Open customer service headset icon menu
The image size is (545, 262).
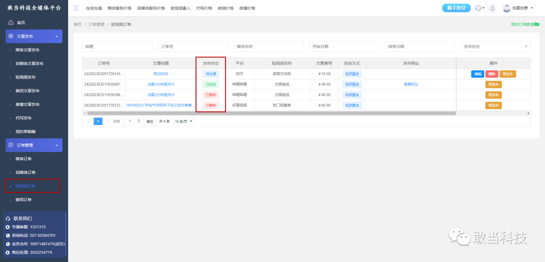point(478,8)
